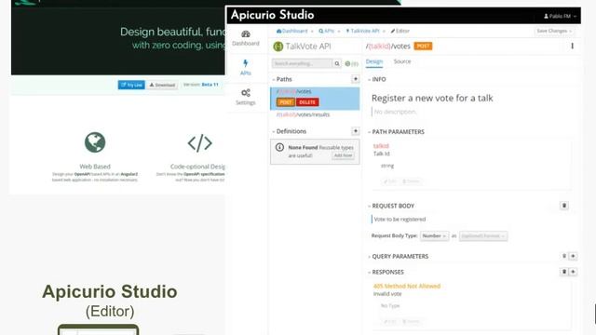Image resolution: width=596 pixels, height=335 pixels.
Task: Open the Optional Format dropdown
Action: (x=483, y=235)
